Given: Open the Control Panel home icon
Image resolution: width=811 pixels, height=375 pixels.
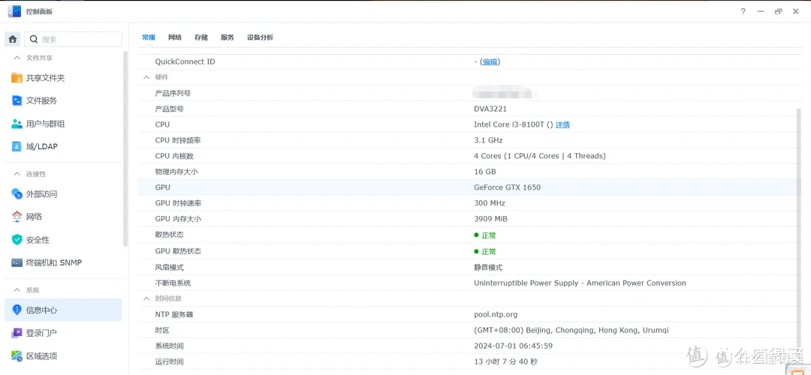Looking at the screenshot, I should click(13, 39).
